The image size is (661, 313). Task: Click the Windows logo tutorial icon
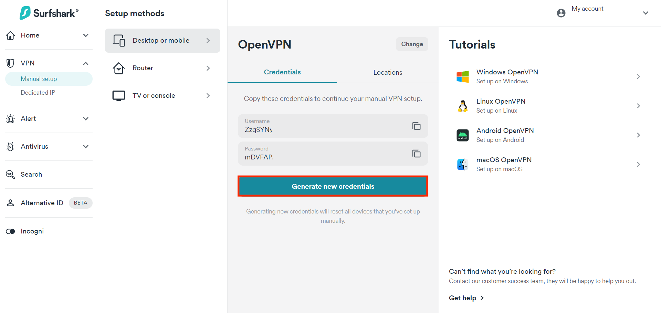click(462, 76)
